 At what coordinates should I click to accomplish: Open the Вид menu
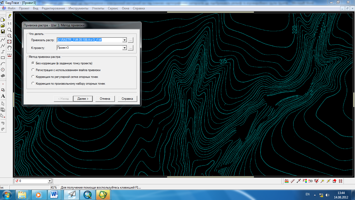[36, 8]
